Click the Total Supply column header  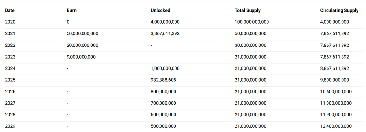pyautogui.click(x=248, y=10)
